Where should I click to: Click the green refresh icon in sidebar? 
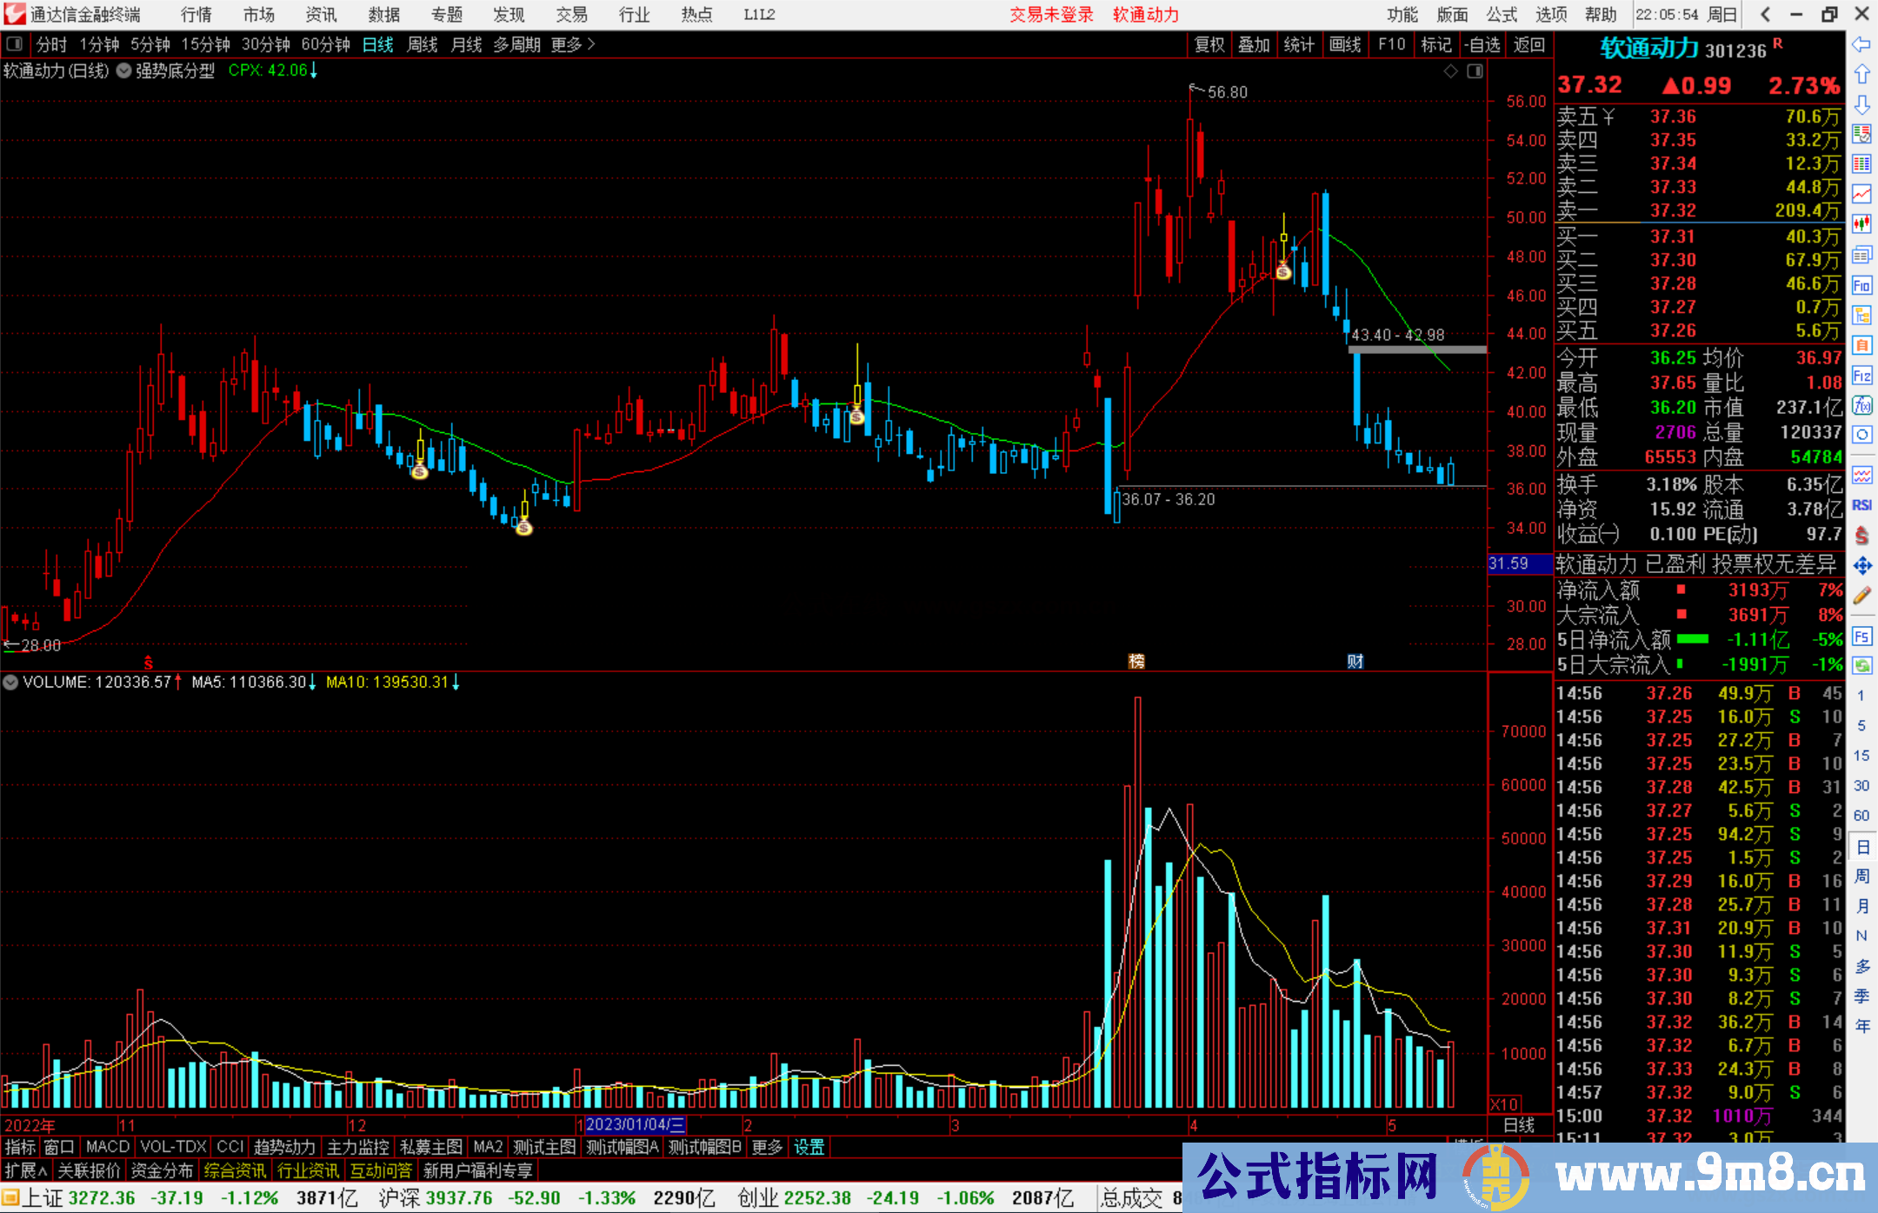click(1861, 665)
